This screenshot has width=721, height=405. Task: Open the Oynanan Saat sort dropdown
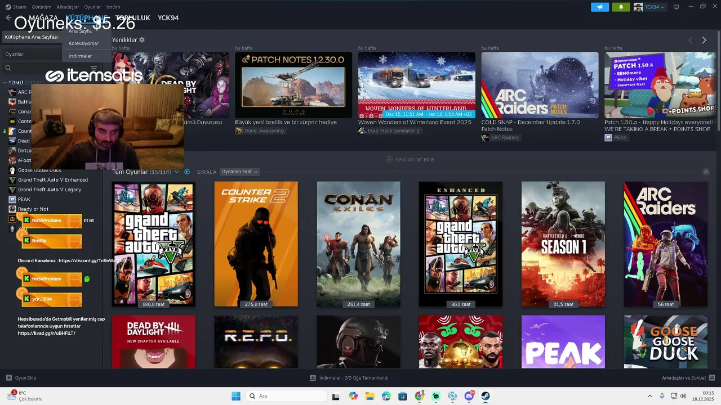pyautogui.click(x=239, y=172)
